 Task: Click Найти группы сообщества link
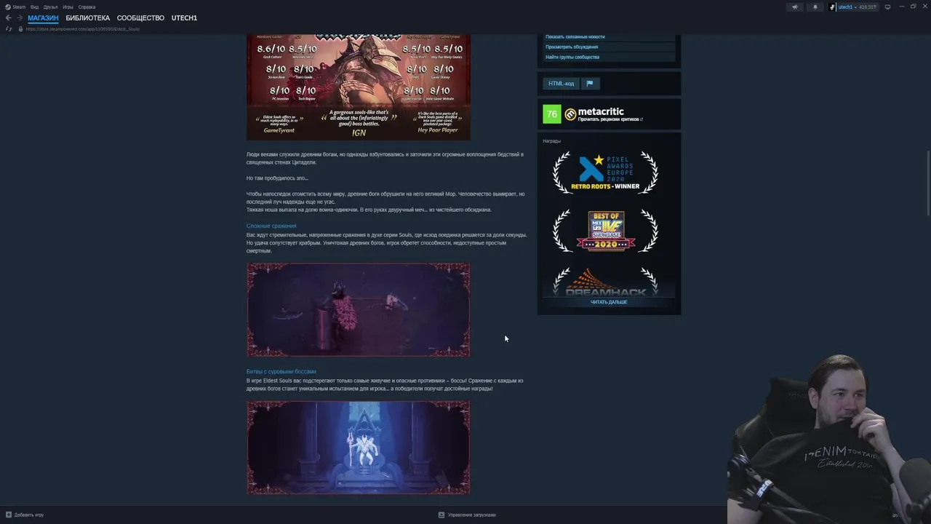[572, 57]
